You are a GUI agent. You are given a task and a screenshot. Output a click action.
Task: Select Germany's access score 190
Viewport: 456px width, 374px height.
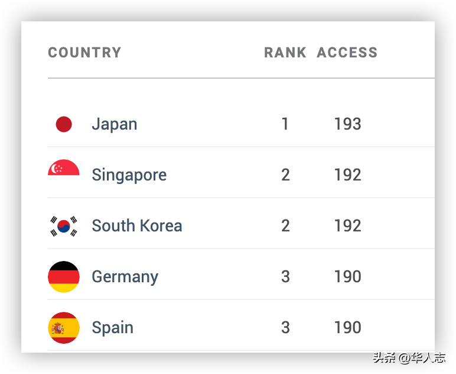point(347,276)
